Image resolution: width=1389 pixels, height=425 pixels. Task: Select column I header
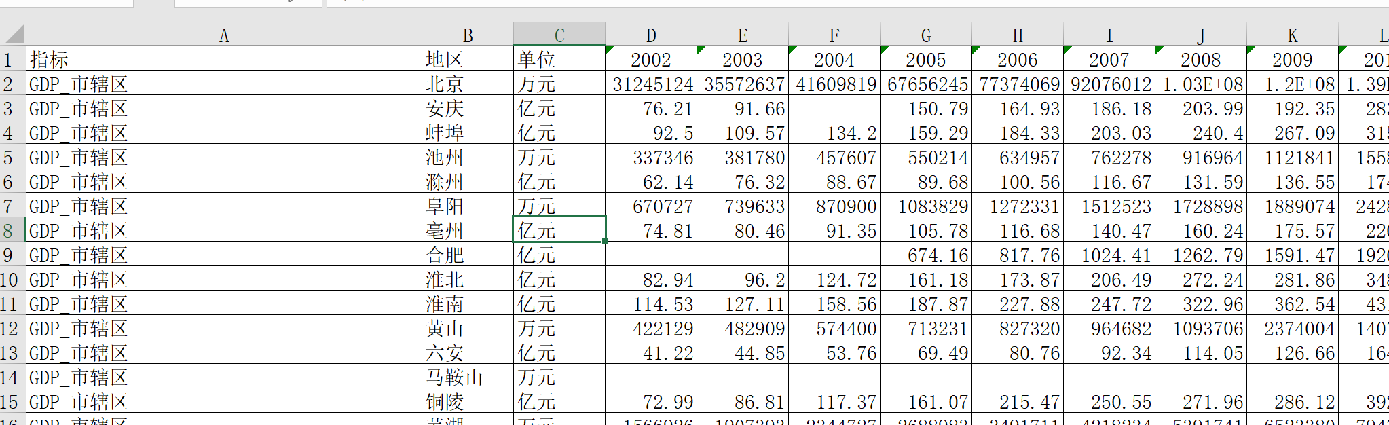pyautogui.click(x=1109, y=35)
